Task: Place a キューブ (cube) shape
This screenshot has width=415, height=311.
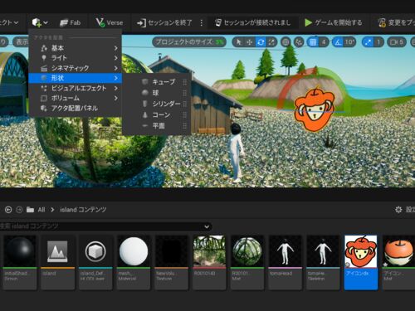Action: (164, 82)
